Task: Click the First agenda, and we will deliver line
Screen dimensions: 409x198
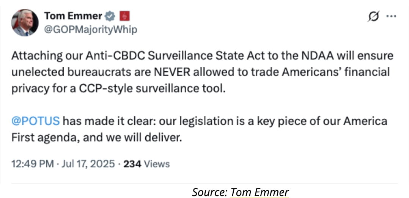Action: point(96,138)
